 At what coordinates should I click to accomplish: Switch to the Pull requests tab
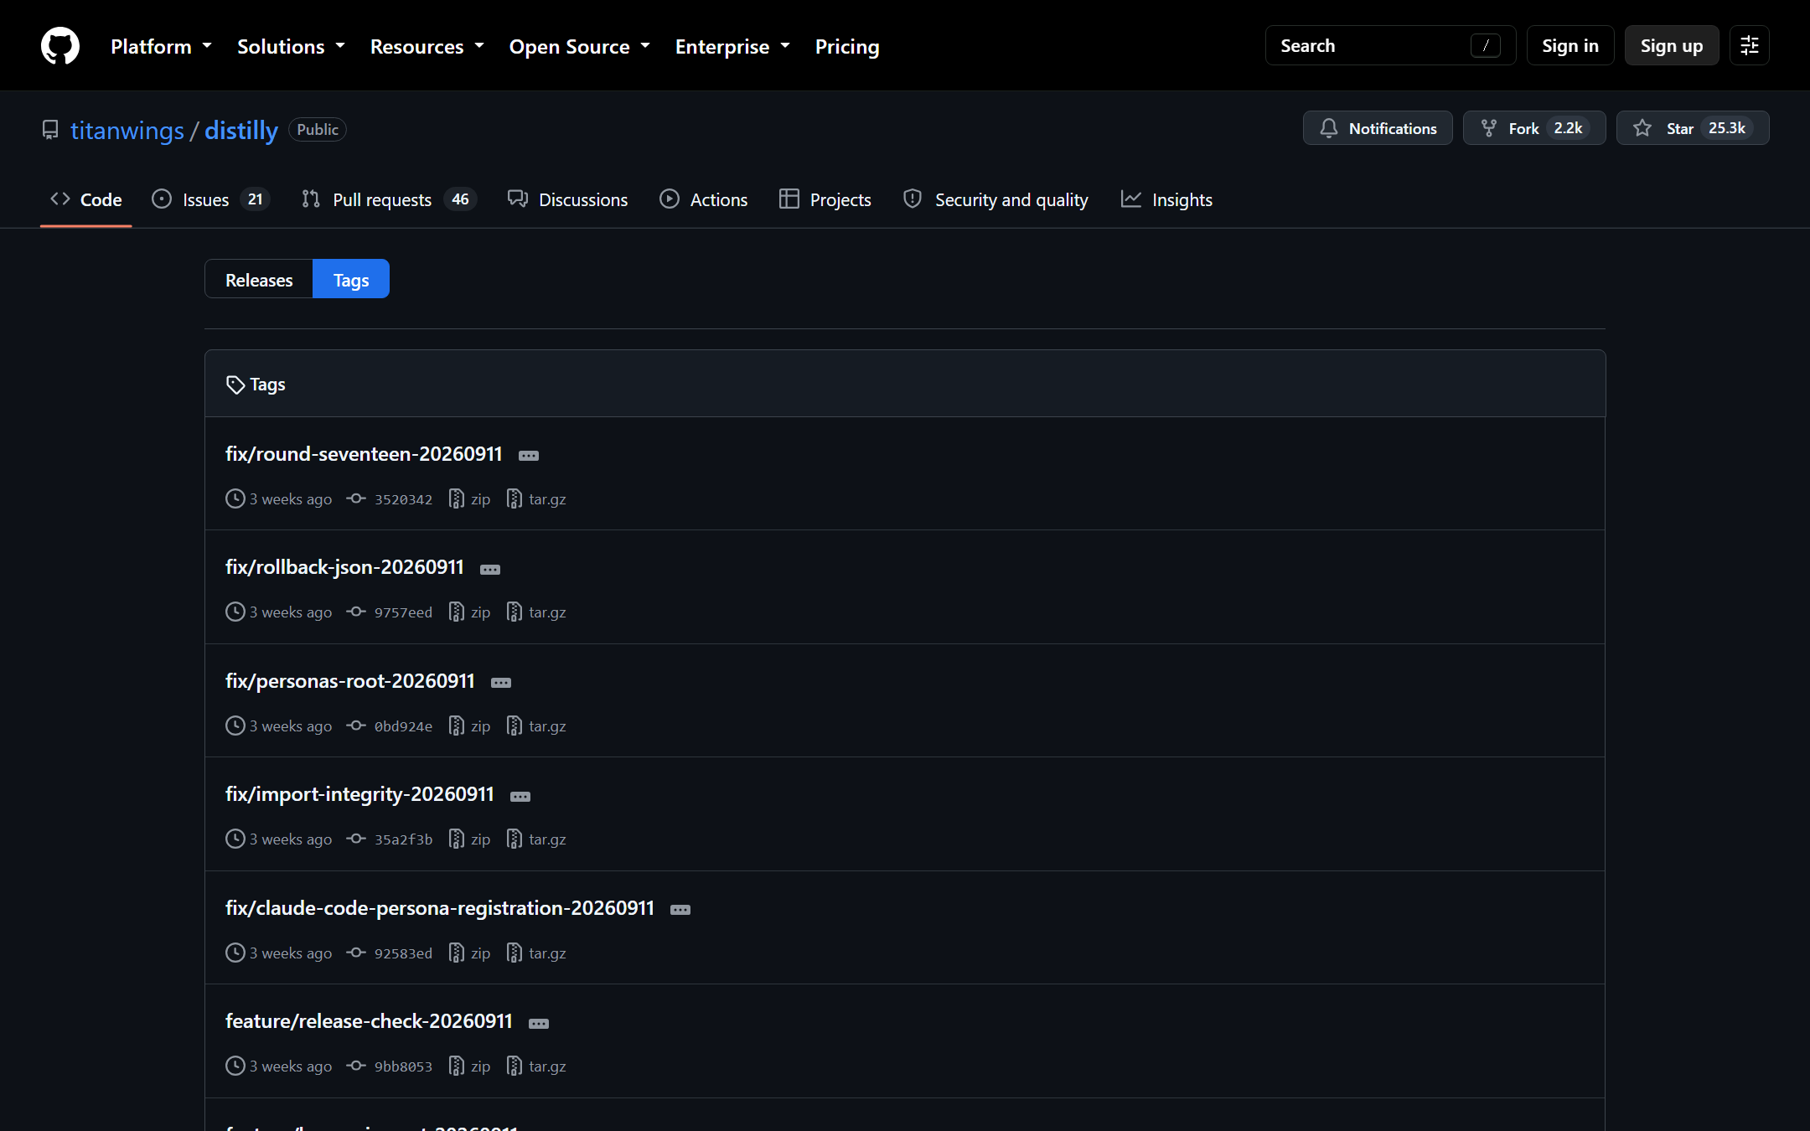390,199
